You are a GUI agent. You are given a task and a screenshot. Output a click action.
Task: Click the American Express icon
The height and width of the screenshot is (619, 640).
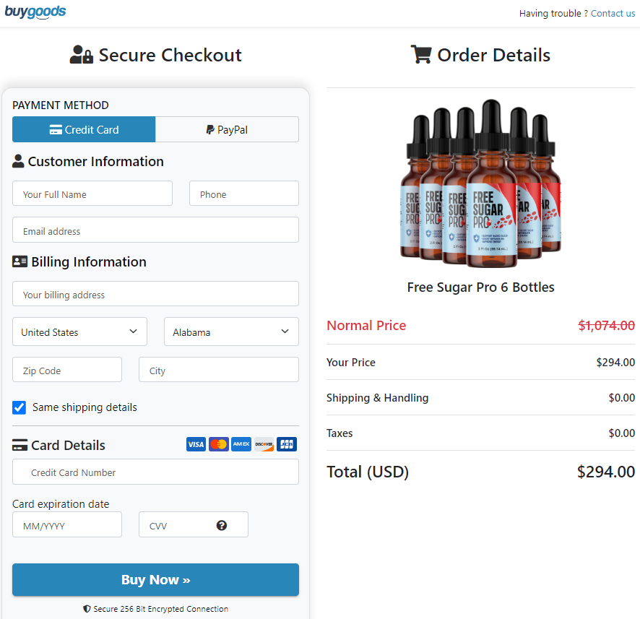point(241,444)
